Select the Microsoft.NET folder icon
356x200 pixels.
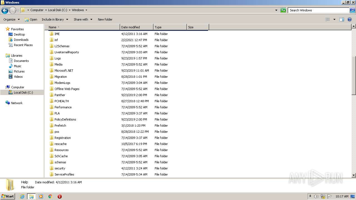coord(51,71)
